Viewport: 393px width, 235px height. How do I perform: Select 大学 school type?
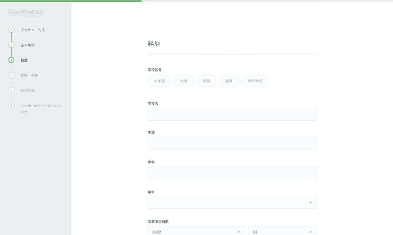[184, 81]
